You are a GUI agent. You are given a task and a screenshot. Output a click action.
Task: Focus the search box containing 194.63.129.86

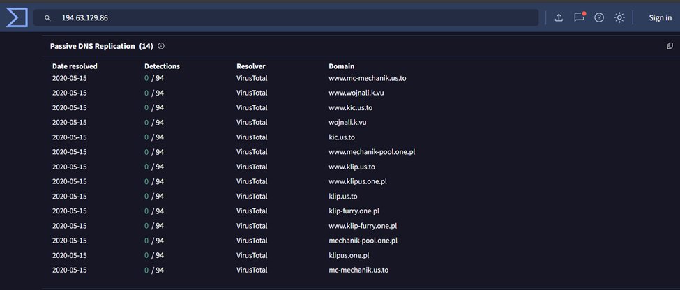tap(286, 17)
